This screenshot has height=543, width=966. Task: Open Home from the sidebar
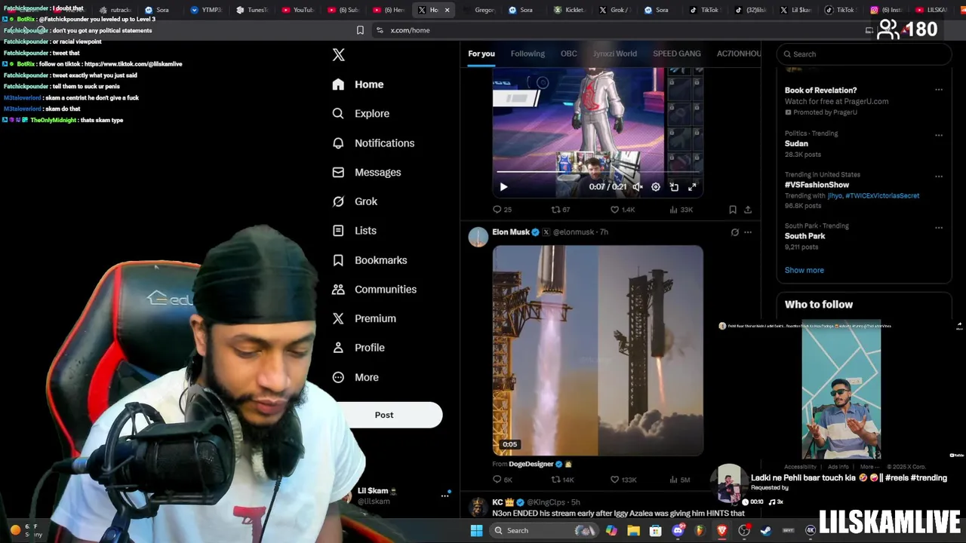tap(358, 84)
